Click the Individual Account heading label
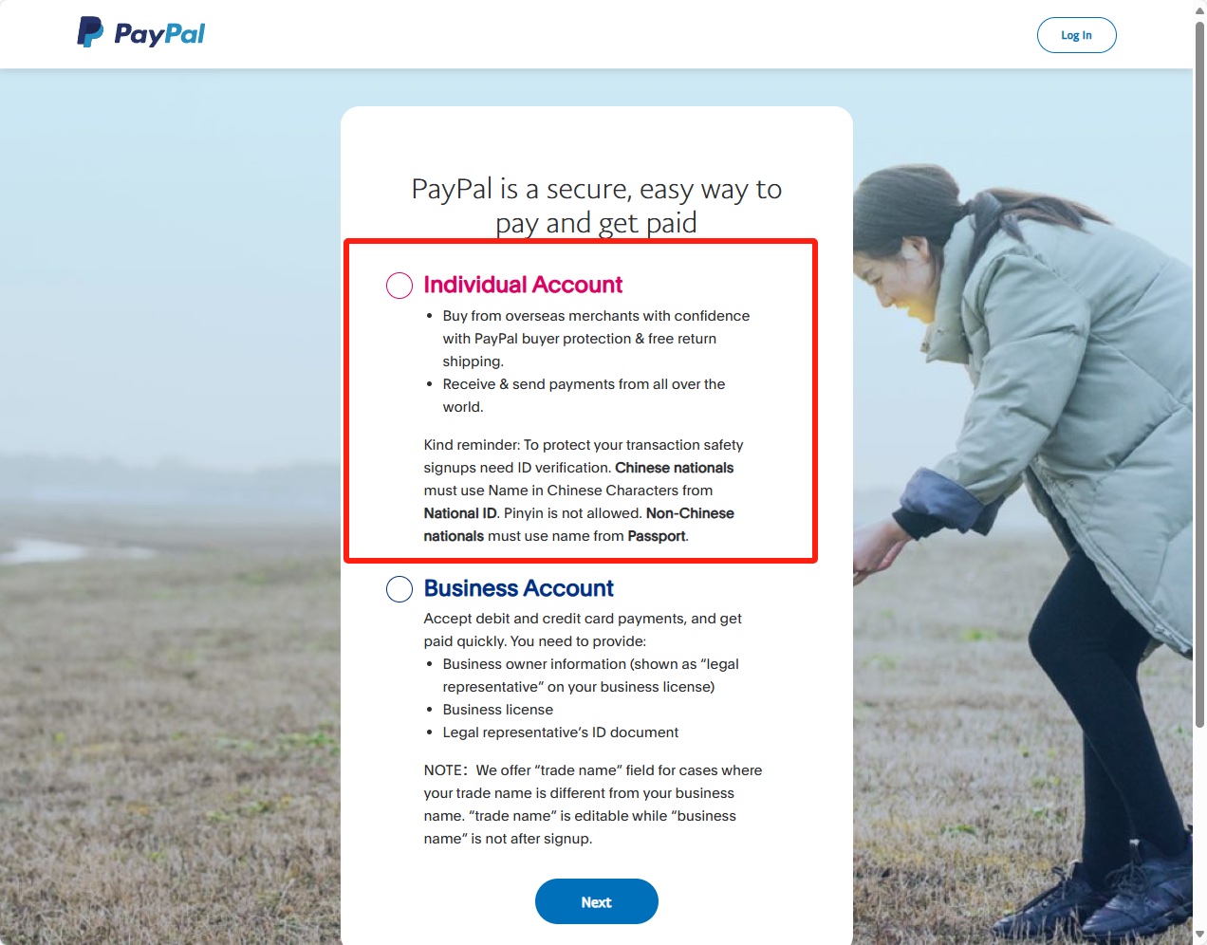The width and height of the screenshot is (1207, 945). tap(523, 285)
